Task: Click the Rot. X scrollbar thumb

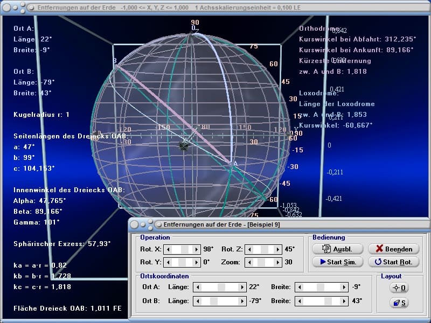Action: click(x=185, y=249)
